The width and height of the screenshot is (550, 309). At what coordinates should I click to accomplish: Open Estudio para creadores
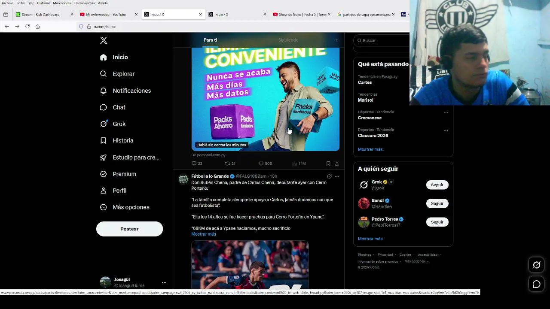[x=129, y=158]
